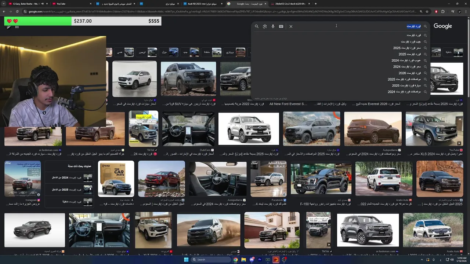Bookmark this page with the star icon

point(427,11)
